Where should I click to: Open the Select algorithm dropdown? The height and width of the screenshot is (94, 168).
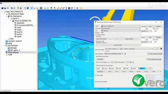coord(114,54)
